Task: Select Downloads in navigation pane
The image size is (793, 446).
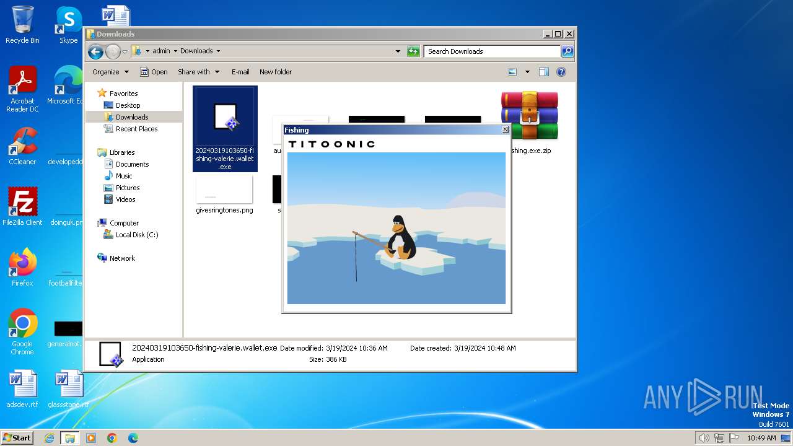Action: point(132,117)
